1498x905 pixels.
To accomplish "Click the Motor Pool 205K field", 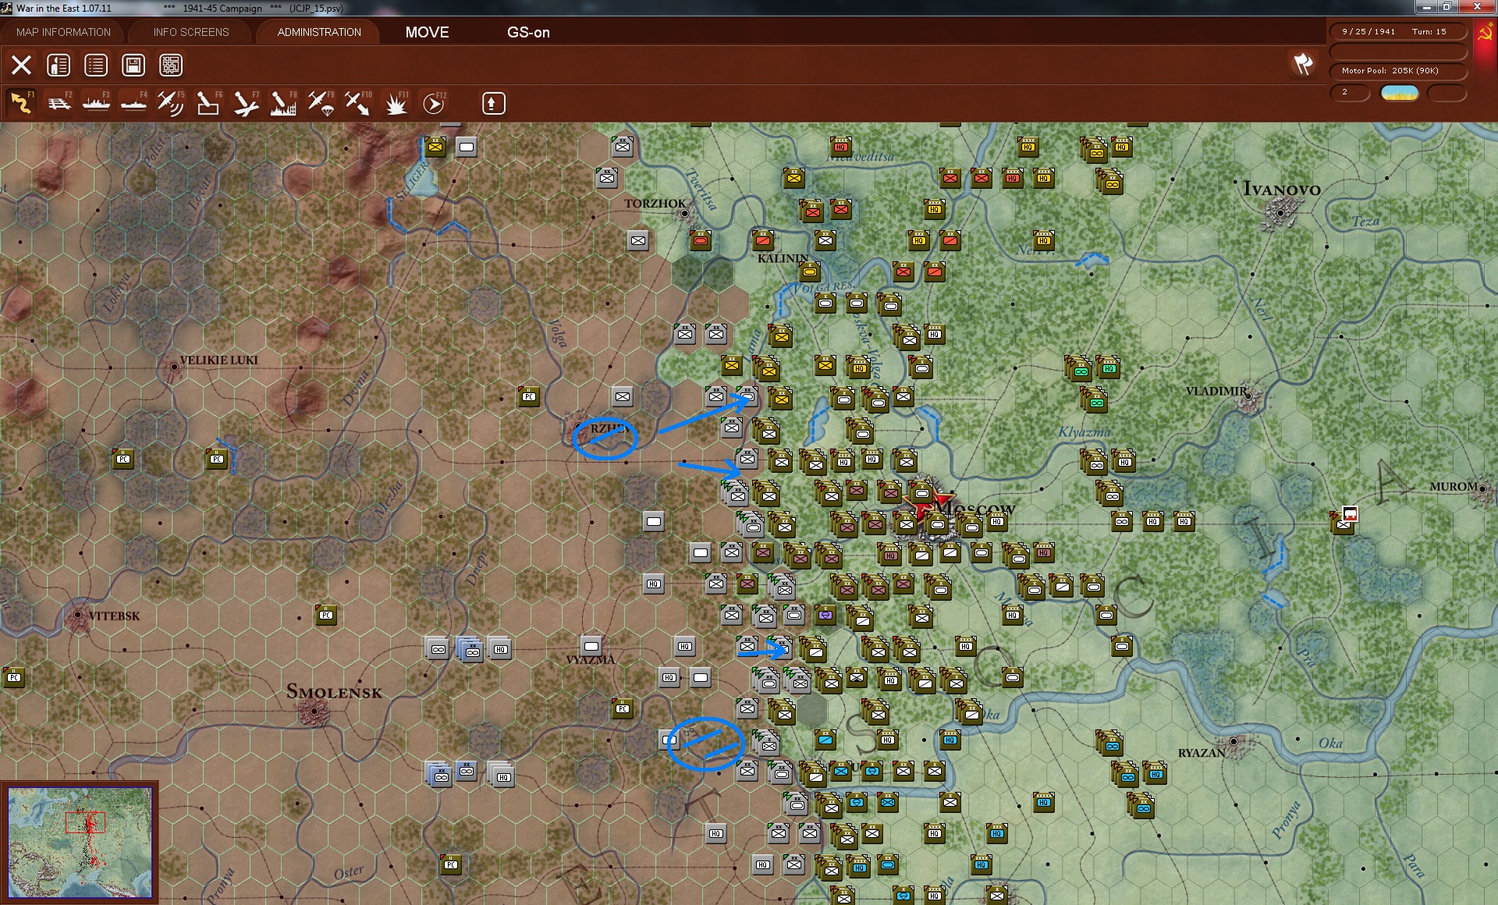I will [x=1398, y=71].
